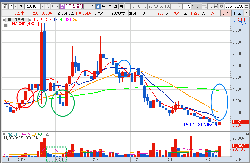The image size is (250, 163).
Task: Switch to minute 분 chart
Action: coord(110,6)
